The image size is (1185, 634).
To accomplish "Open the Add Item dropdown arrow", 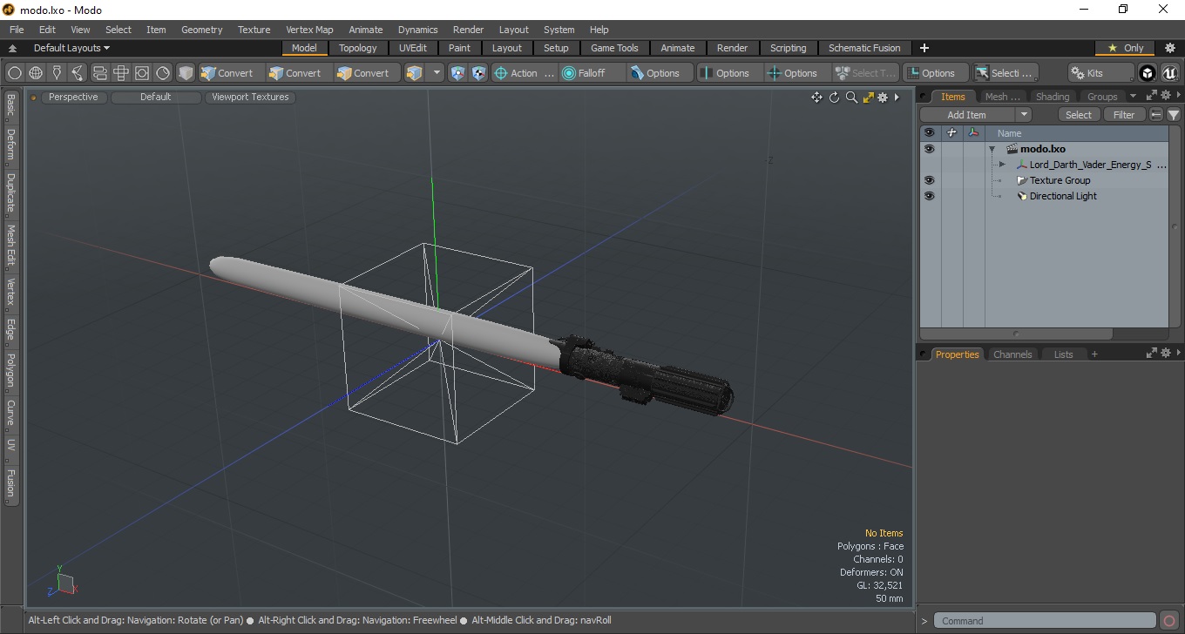I will point(1024,115).
